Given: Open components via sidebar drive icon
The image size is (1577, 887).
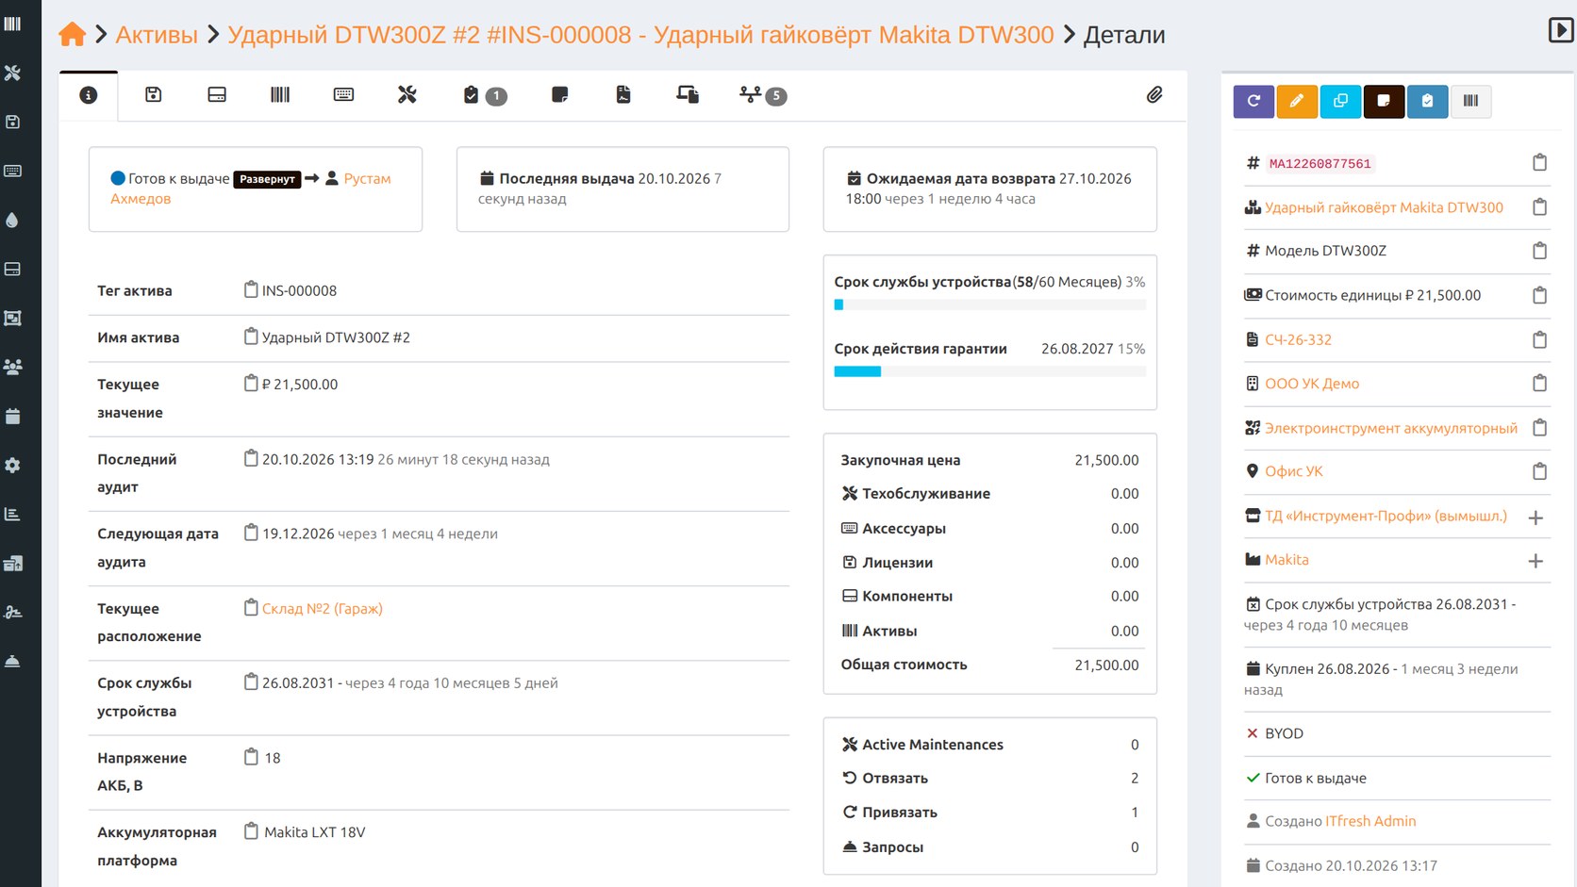Looking at the screenshot, I should coord(12,269).
